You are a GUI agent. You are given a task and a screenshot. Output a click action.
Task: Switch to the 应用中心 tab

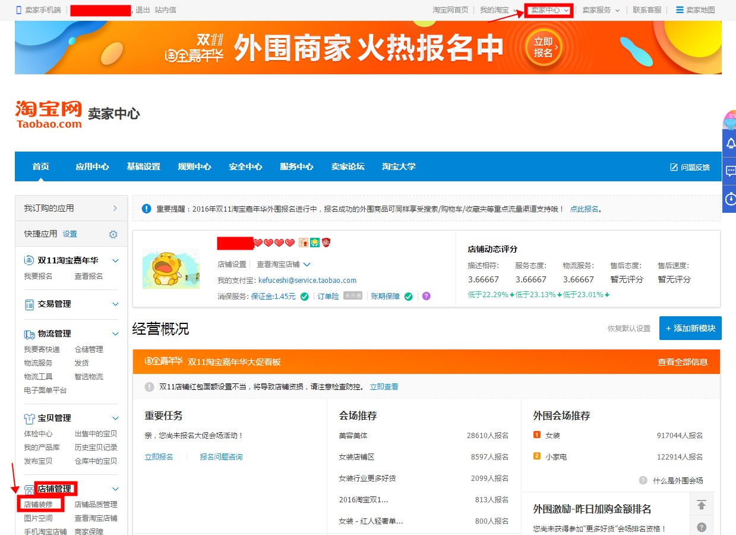point(91,166)
